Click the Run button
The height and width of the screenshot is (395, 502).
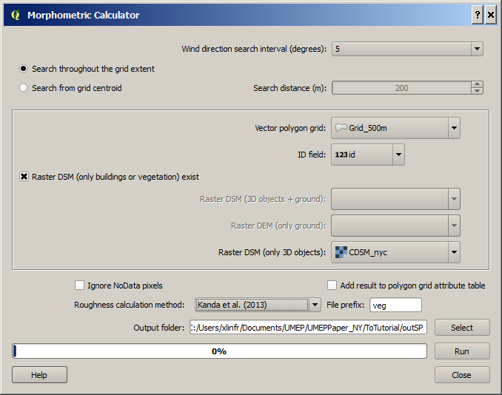pos(462,351)
